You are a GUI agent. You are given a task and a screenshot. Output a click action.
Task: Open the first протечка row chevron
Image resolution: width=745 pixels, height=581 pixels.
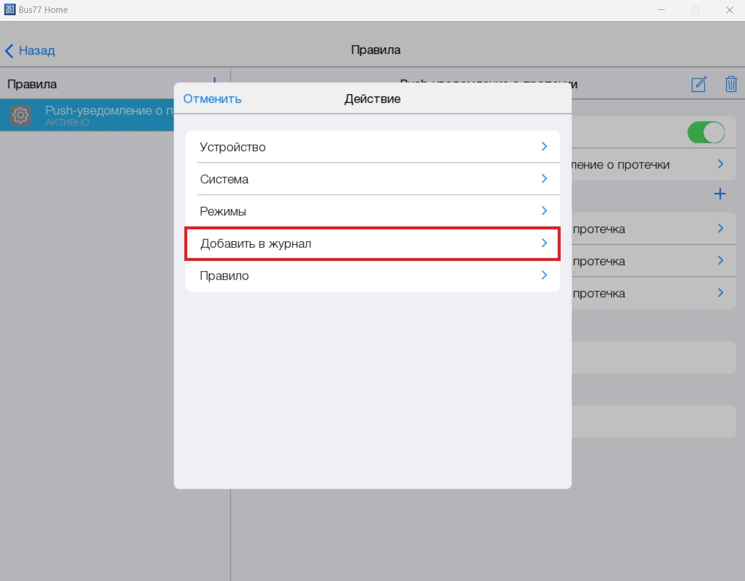720,229
